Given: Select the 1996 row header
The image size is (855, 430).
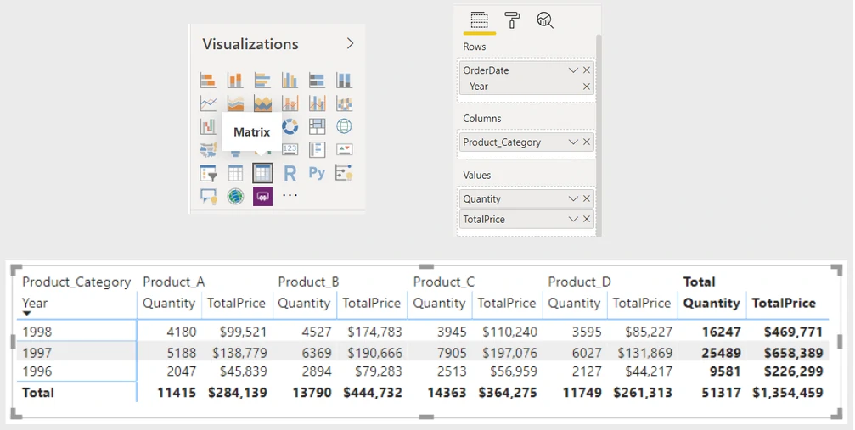Looking at the screenshot, I should pos(37,371).
